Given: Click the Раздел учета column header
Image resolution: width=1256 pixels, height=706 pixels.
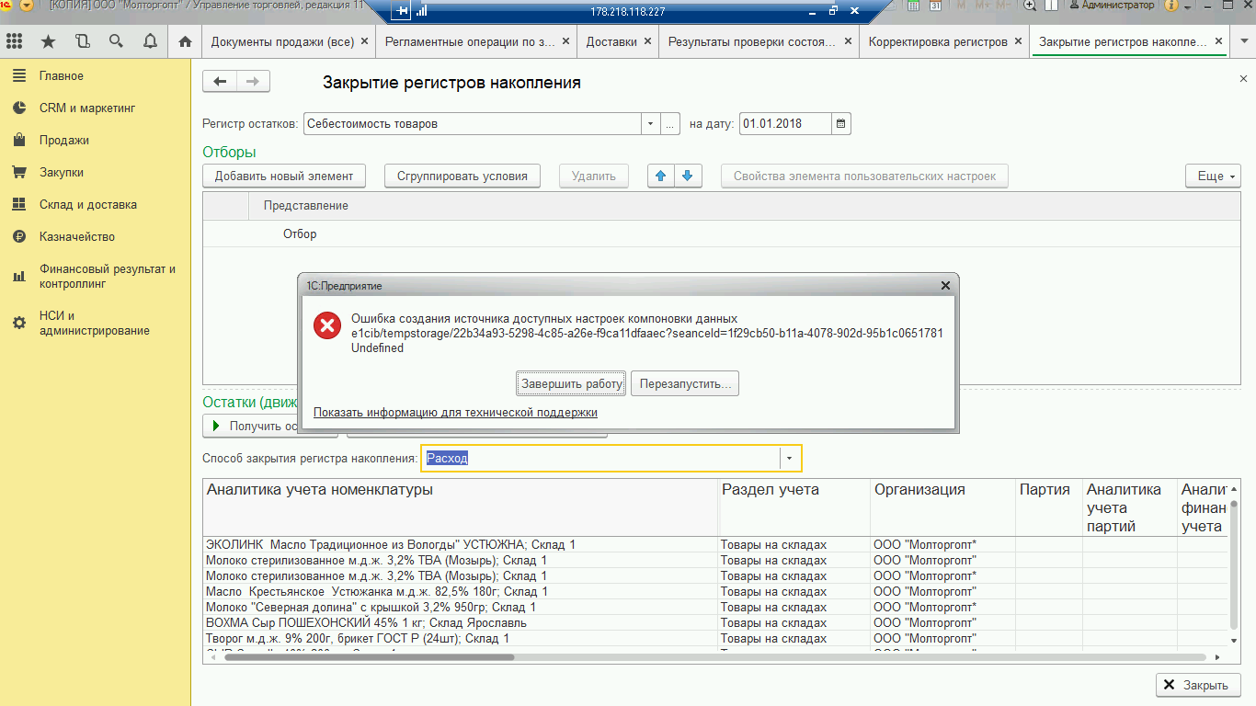Looking at the screenshot, I should click(794, 507).
